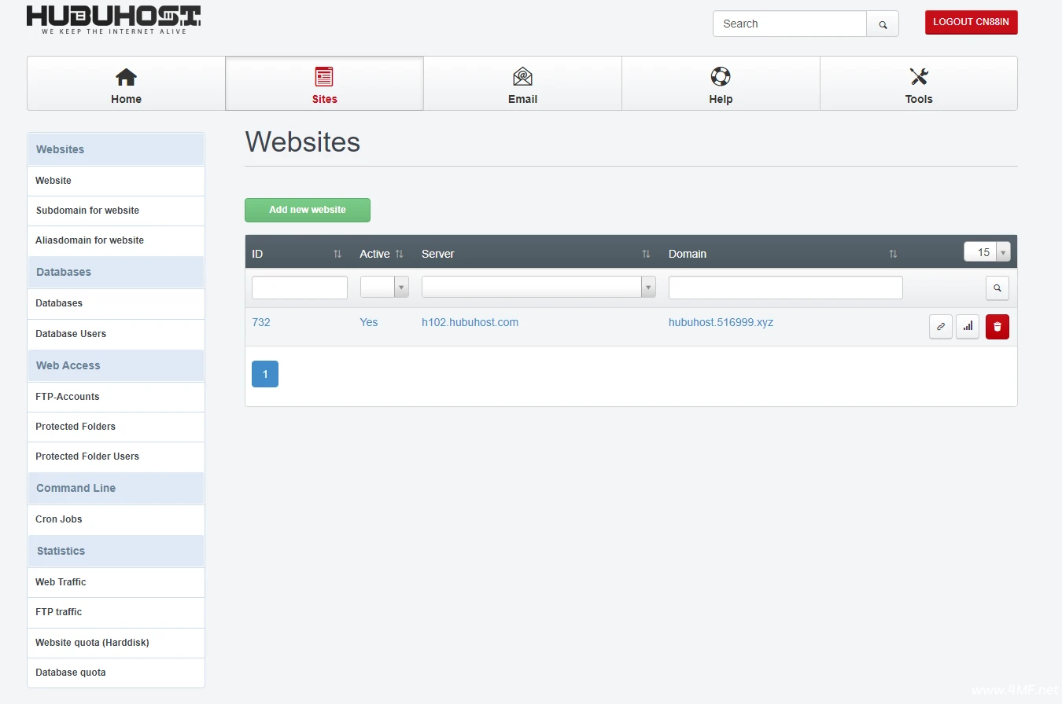Screen dimensions: 1062x704
Task: Click the Add new website button
Action: click(307, 210)
